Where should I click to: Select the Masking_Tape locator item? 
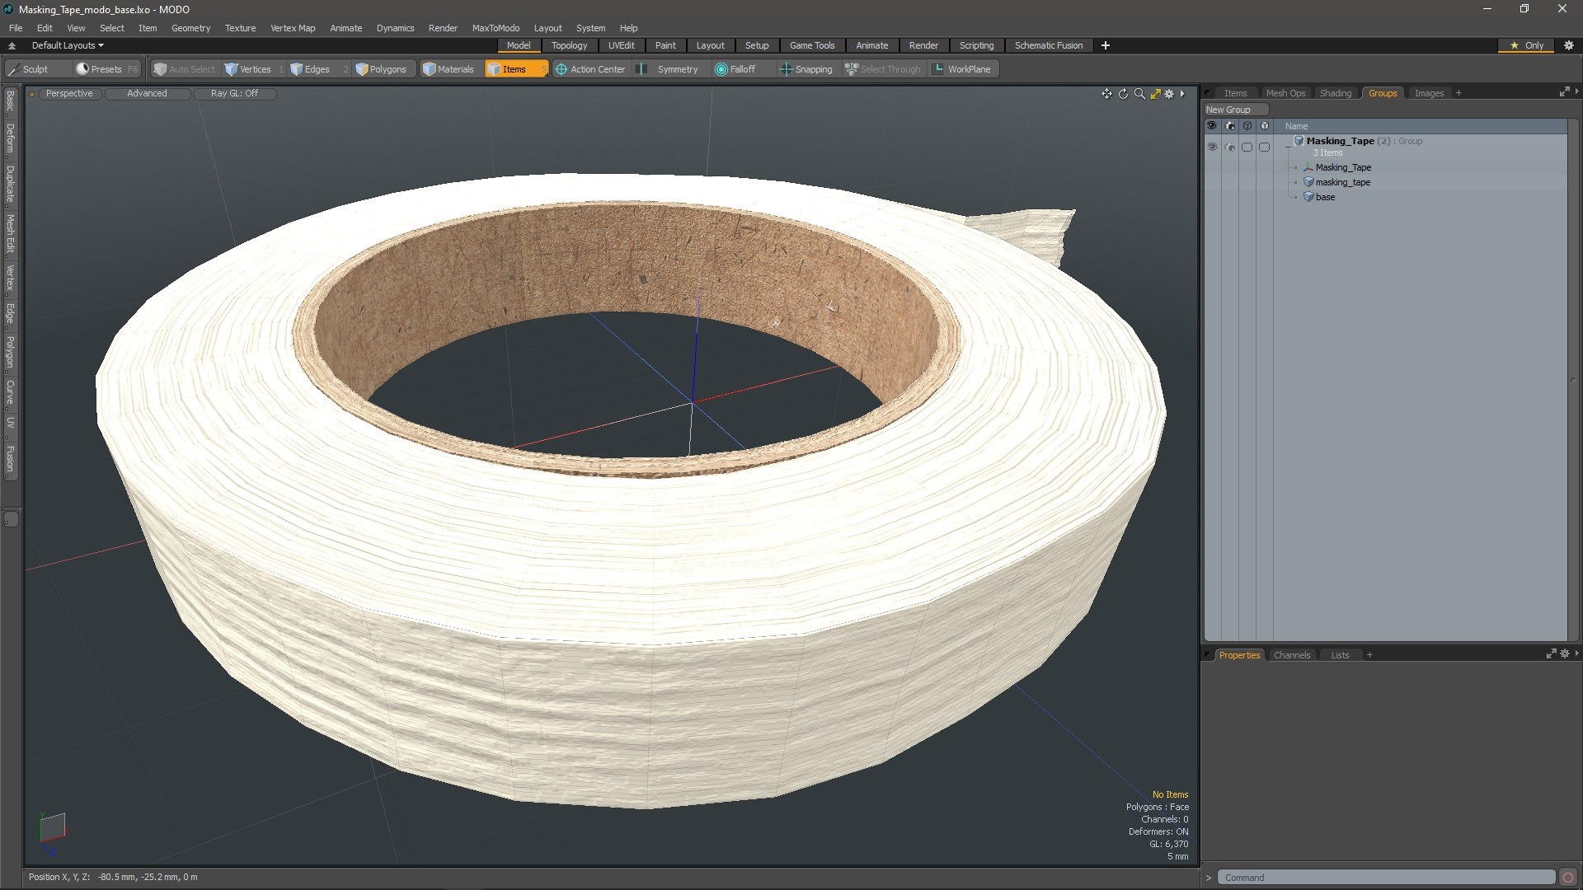1343,167
